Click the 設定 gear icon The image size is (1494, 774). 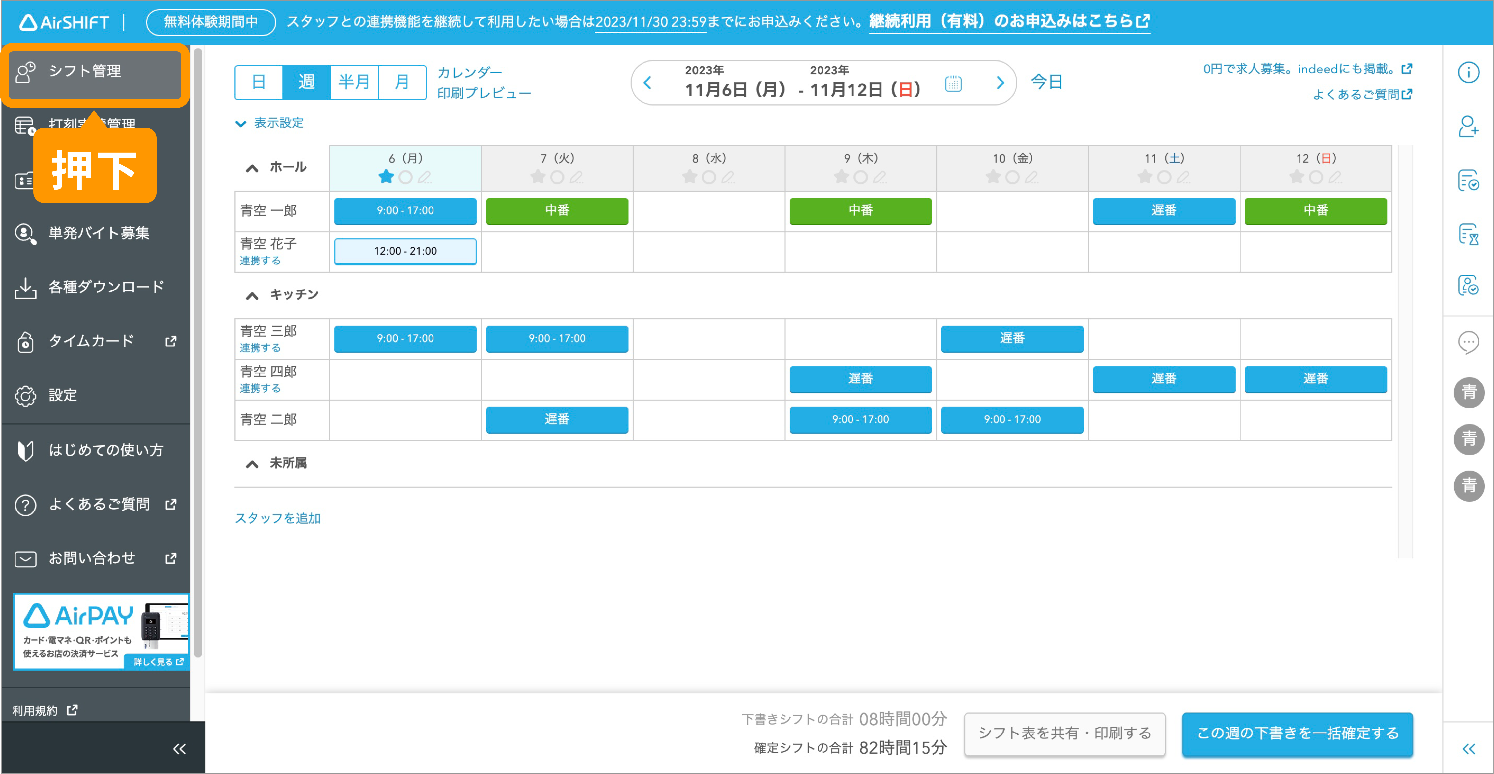click(x=25, y=396)
